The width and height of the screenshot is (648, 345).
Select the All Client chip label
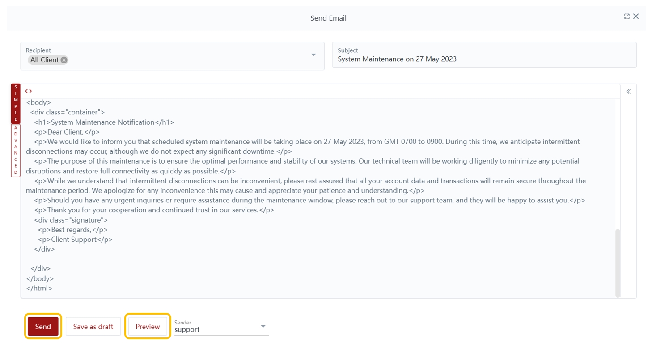(x=44, y=60)
